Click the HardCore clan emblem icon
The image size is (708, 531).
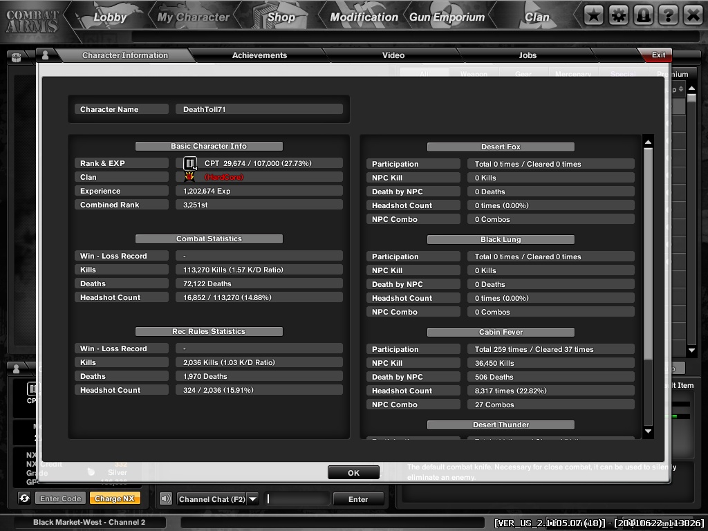pos(189,177)
